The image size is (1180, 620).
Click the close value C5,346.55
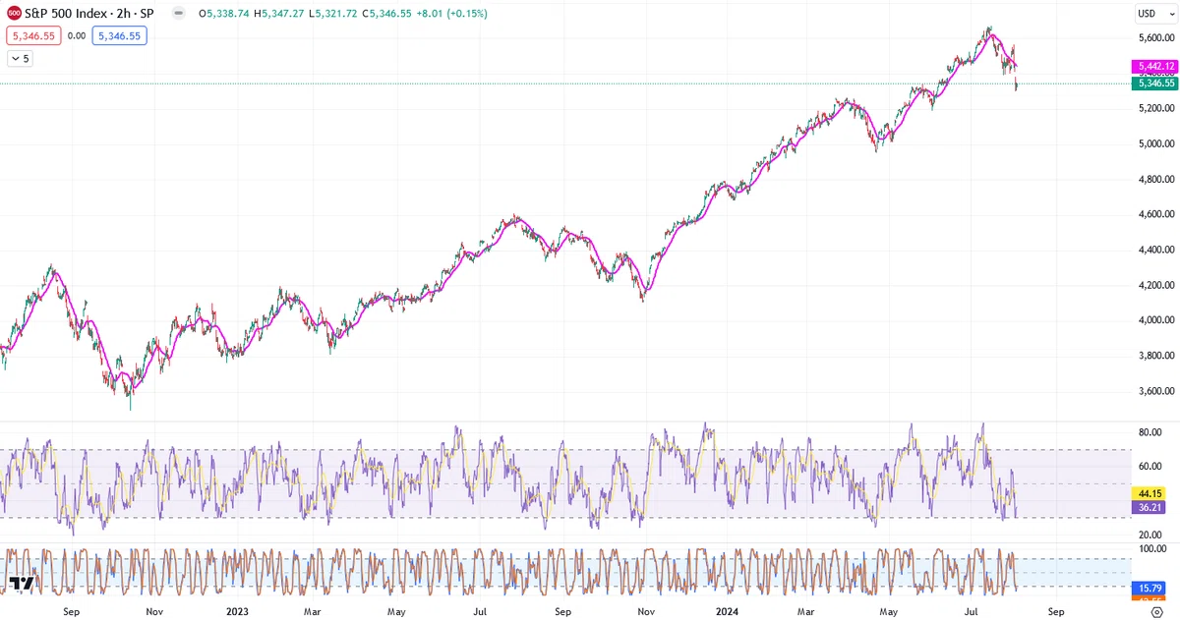387,14
